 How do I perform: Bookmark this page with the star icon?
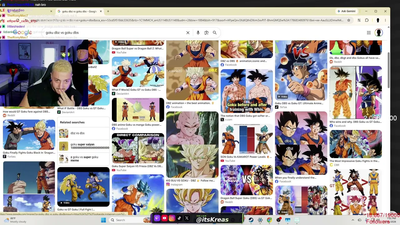pos(349,20)
